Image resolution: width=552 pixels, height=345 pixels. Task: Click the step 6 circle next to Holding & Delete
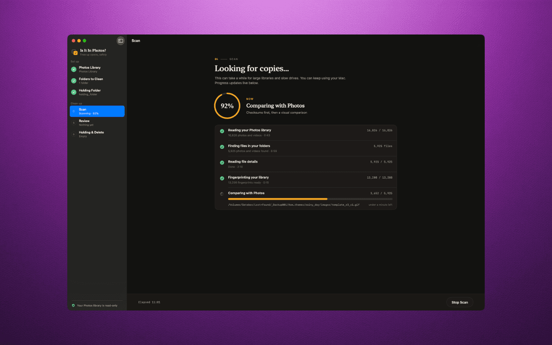click(74, 134)
